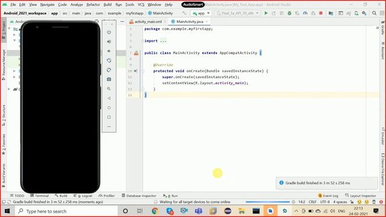Toggle the read-only lock icon in the status bar

pos(352,202)
